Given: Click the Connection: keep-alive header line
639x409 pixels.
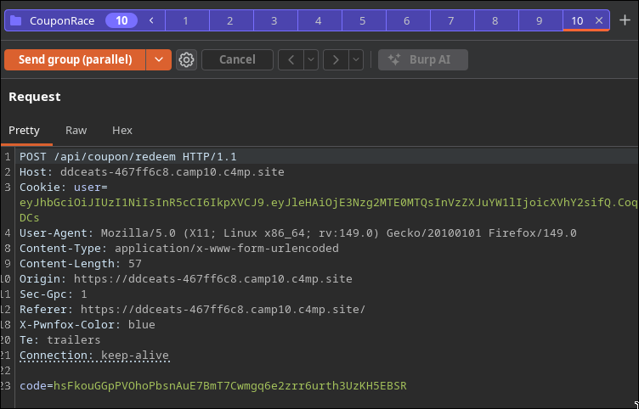Looking at the screenshot, I should pos(94,356).
